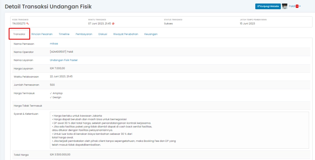Click the red notification badge near Paldi
The height and width of the screenshot is (160, 315).
297,6
